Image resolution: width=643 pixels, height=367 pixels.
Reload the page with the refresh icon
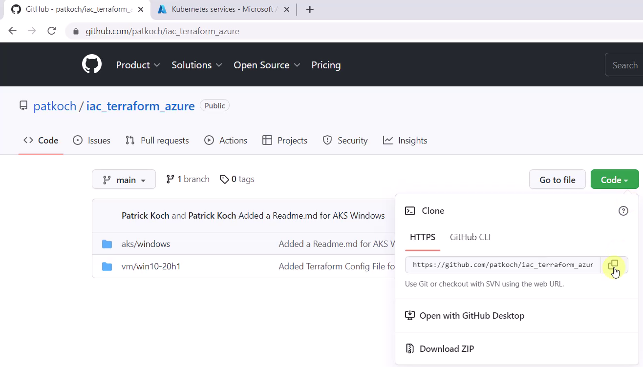point(52,31)
